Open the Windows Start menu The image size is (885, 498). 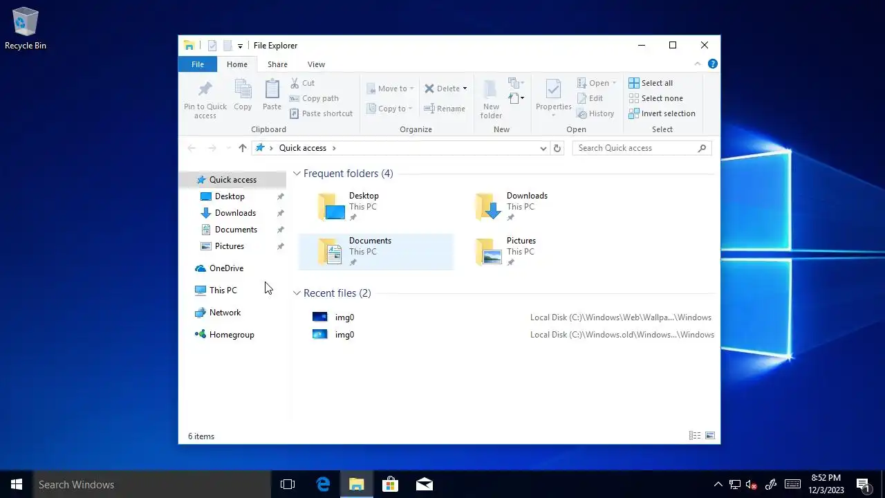pyautogui.click(x=17, y=484)
